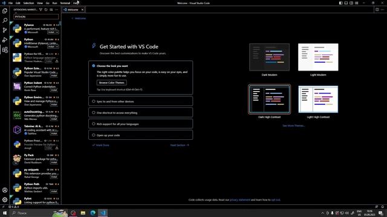
Task: Open File Explorer from taskbar
Action: pos(83,213)
